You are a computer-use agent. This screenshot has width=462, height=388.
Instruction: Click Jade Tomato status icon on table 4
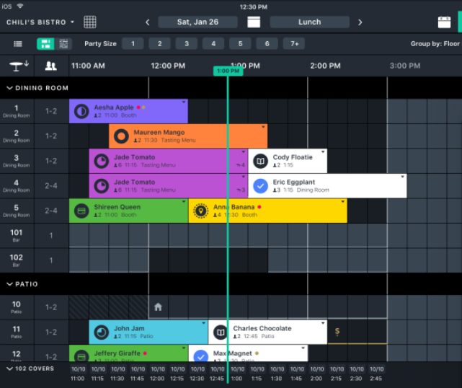click(102, 186)
